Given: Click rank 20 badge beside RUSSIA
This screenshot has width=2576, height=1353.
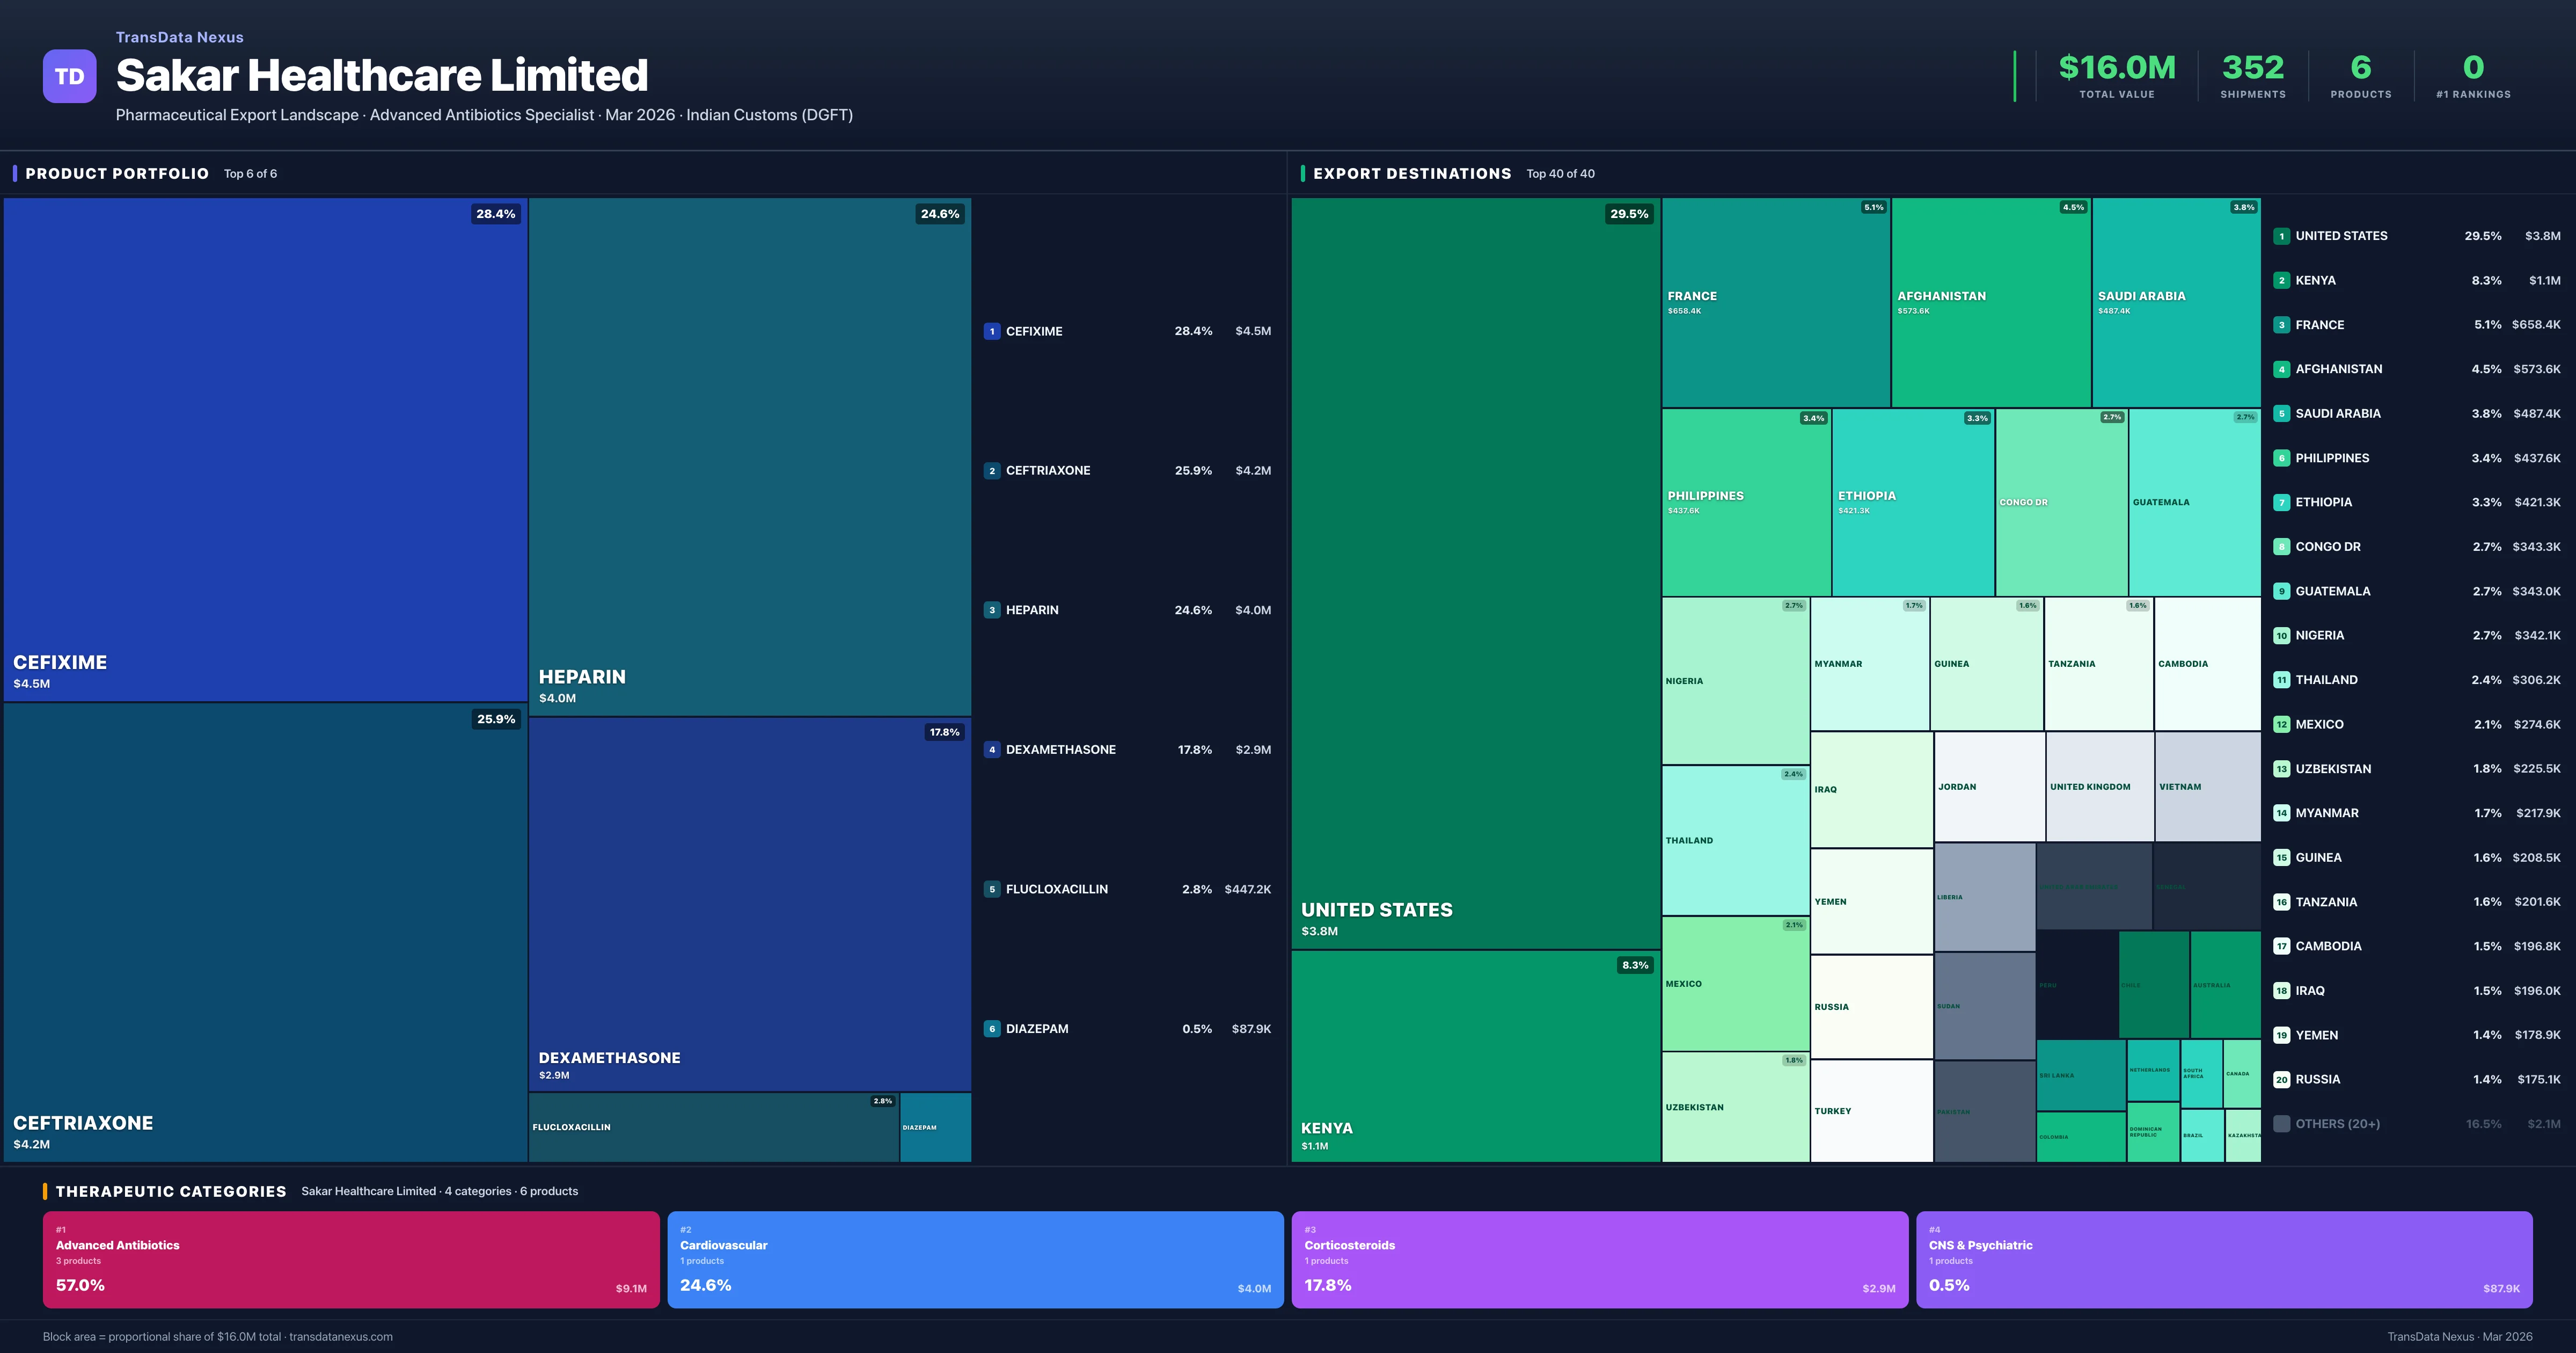Looking at the screenshot, I should point(2281,1080).
